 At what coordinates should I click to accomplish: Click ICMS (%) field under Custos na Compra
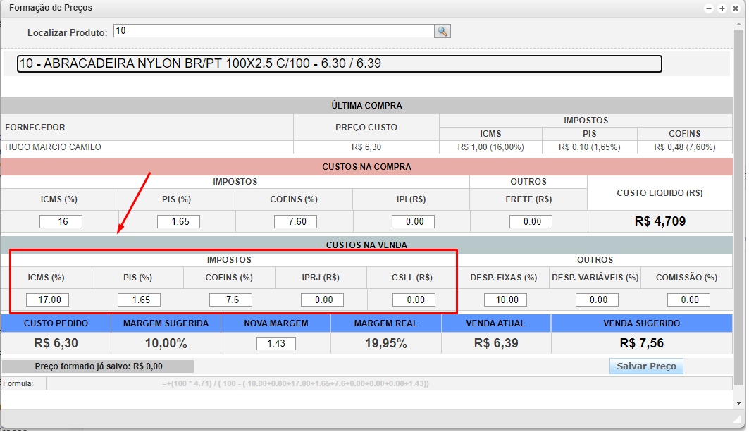[x=61, y=221]
